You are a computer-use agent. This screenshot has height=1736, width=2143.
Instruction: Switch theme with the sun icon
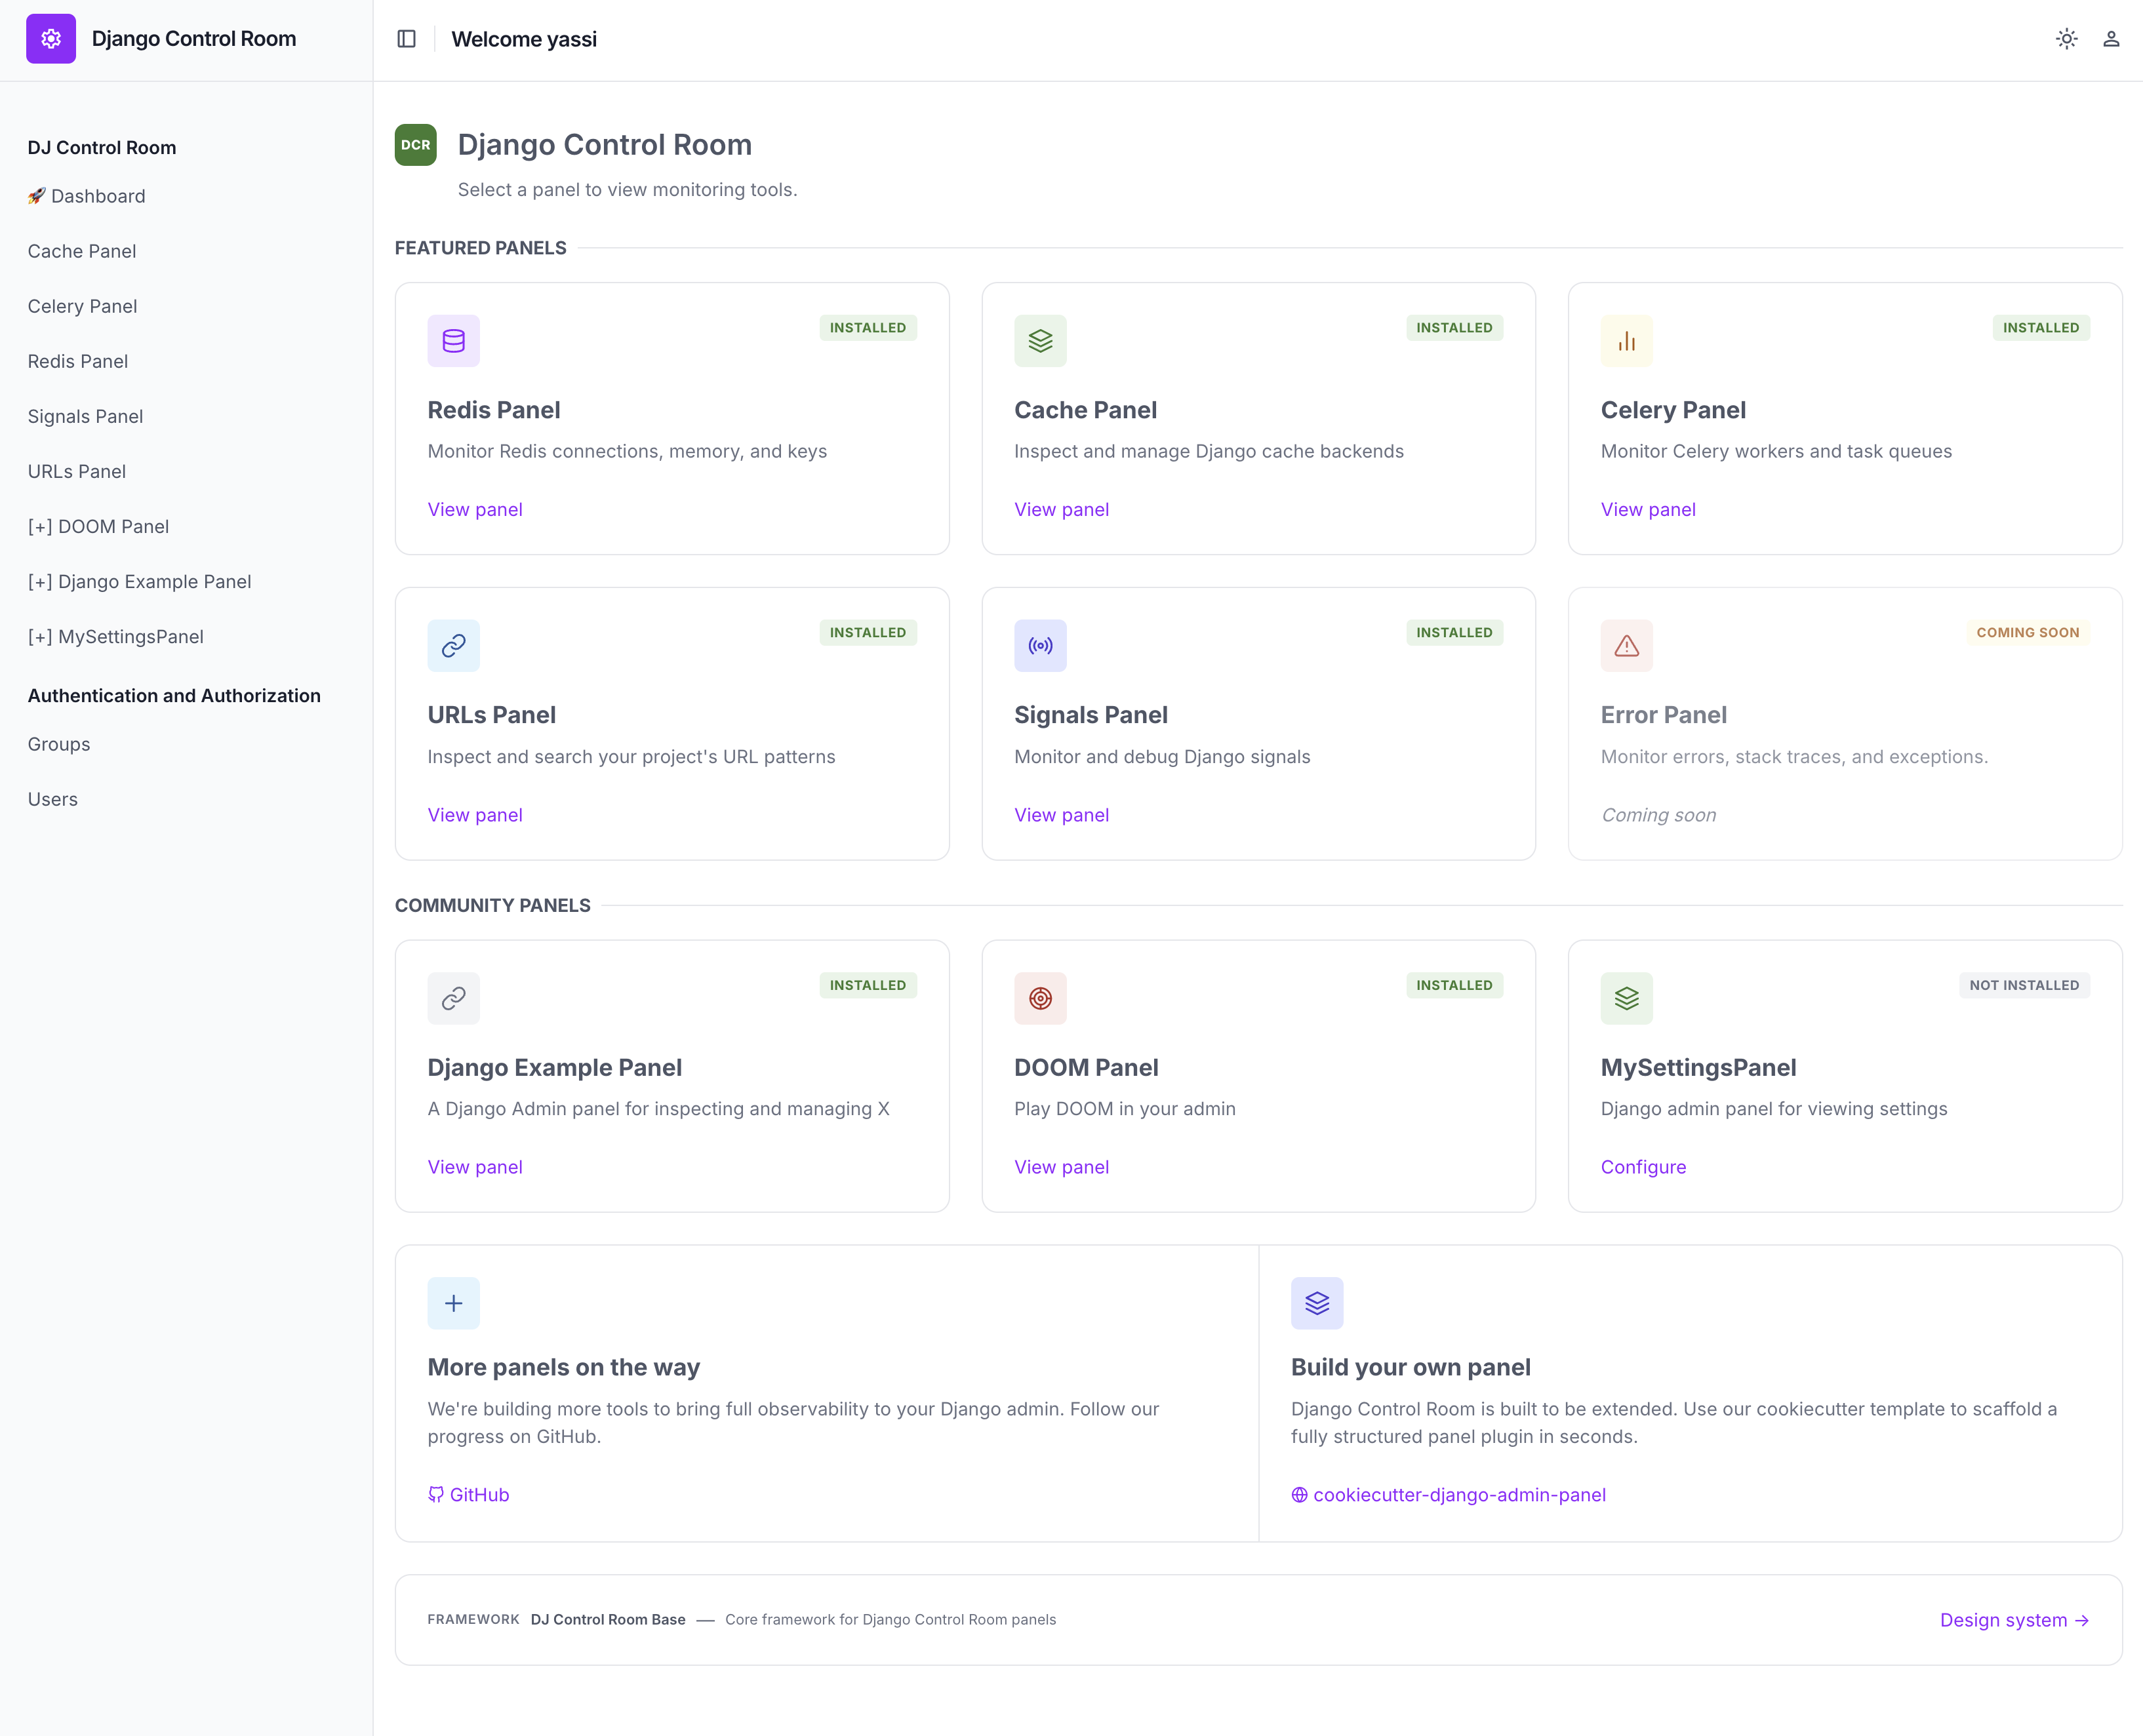(2067, 39)
